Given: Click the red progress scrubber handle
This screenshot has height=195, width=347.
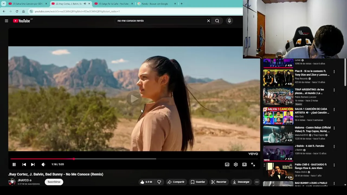Looking at the screenshot, I should (x=74, y=159).
